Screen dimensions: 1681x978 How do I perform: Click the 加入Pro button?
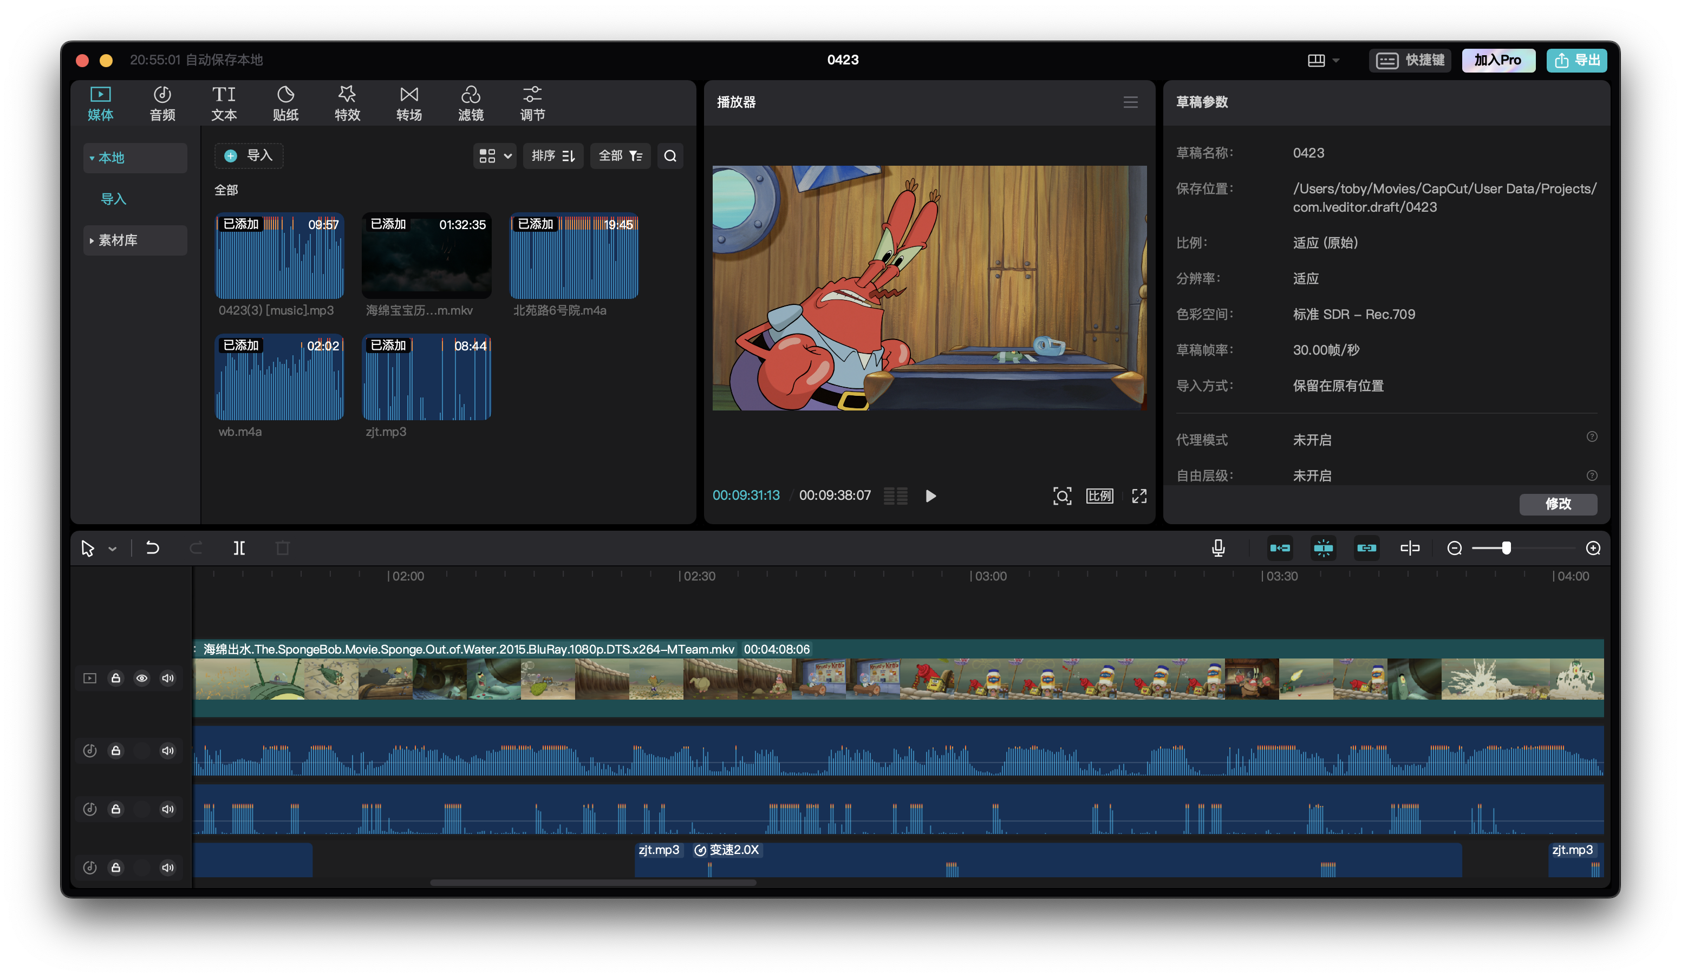1498,60
